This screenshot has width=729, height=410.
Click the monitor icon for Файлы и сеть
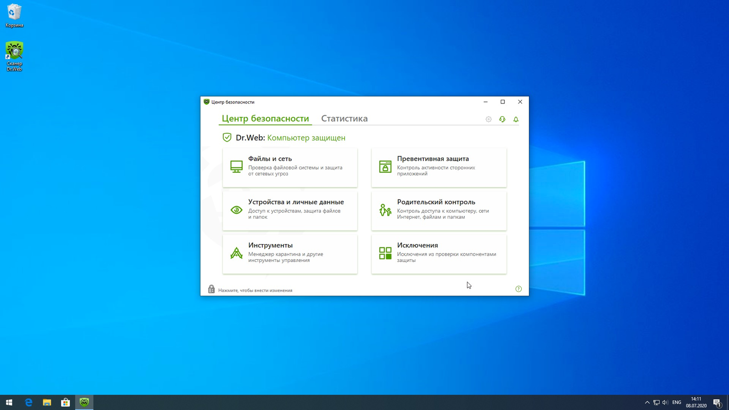click(236, 166)
